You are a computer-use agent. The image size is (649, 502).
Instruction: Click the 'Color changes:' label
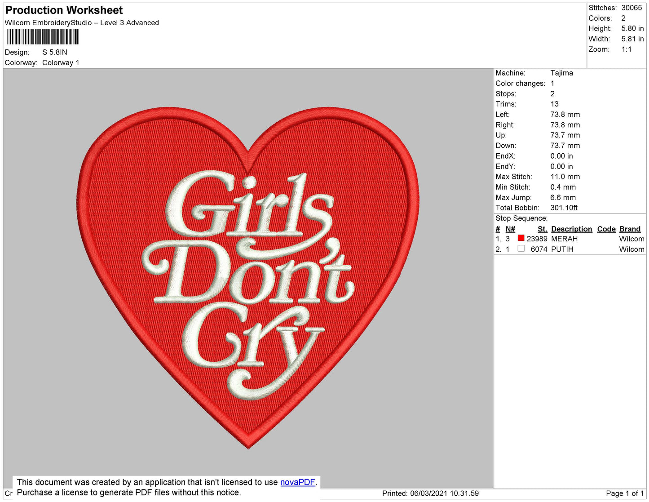click(520, 84)
